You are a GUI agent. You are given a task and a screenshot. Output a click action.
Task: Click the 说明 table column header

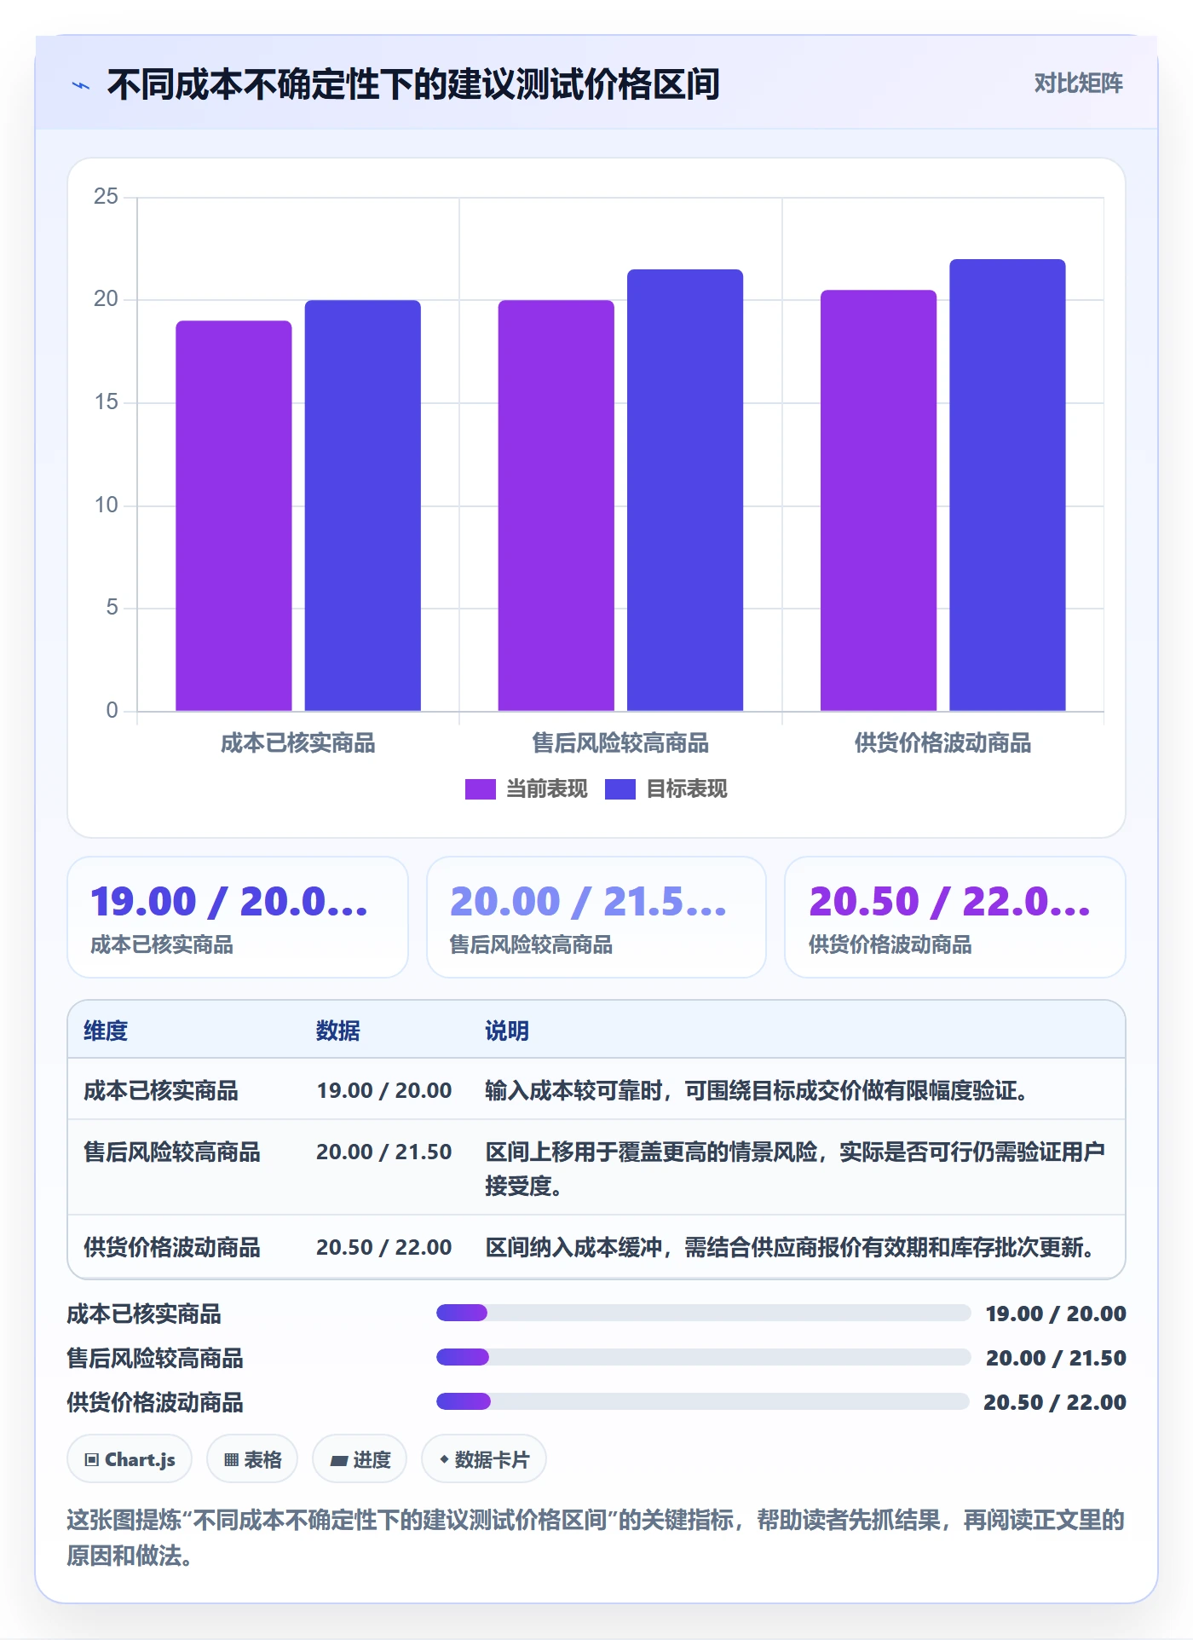click(x=507, y=1031)
